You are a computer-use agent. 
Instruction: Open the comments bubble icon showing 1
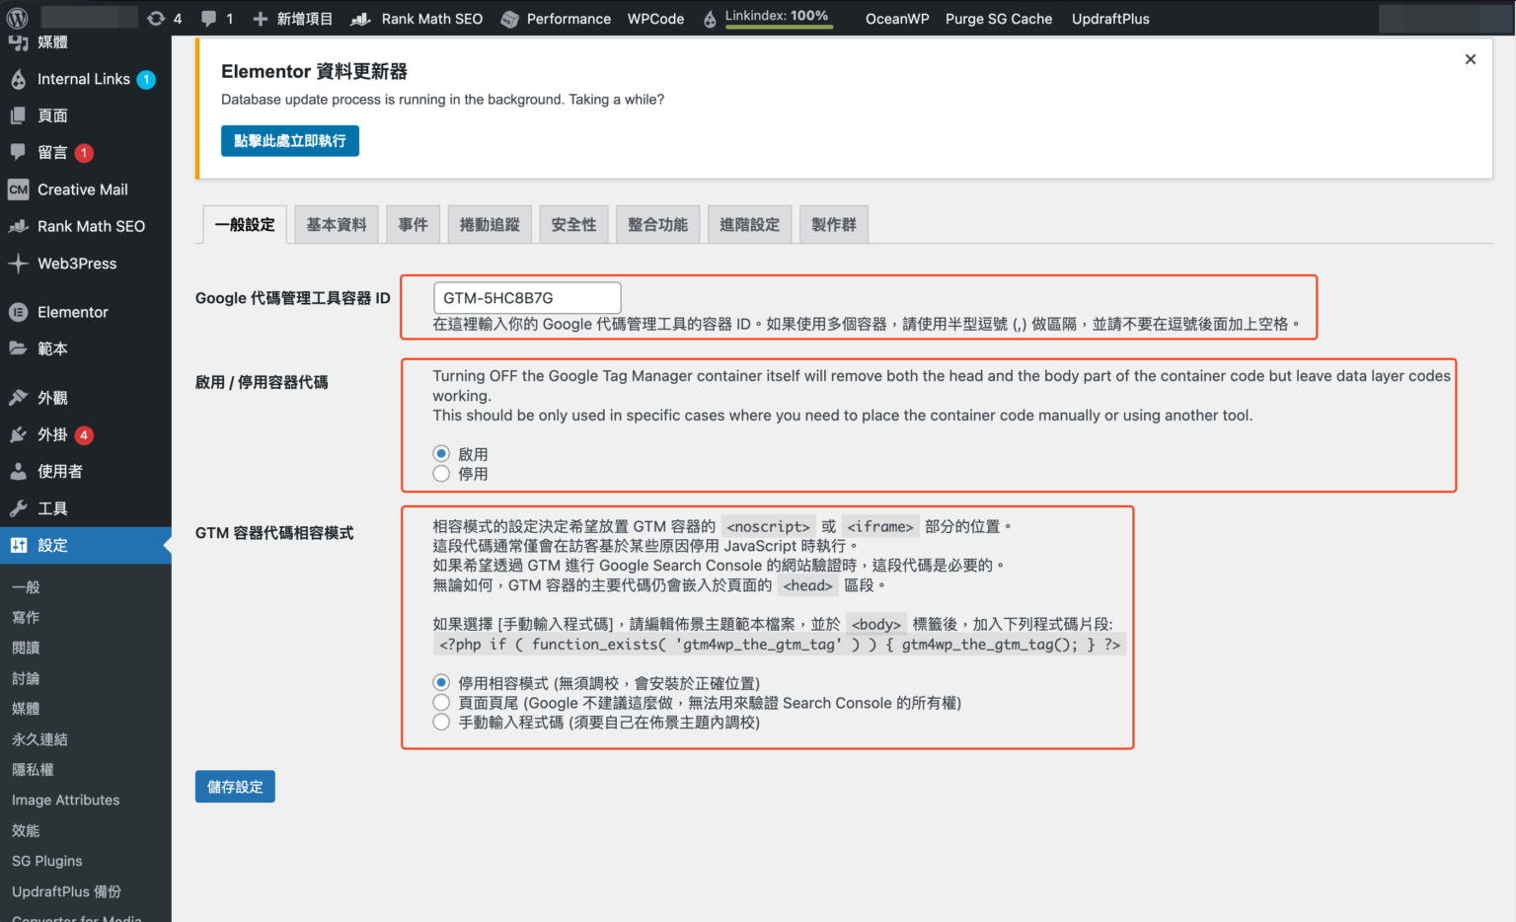click(x=210, y=18)
